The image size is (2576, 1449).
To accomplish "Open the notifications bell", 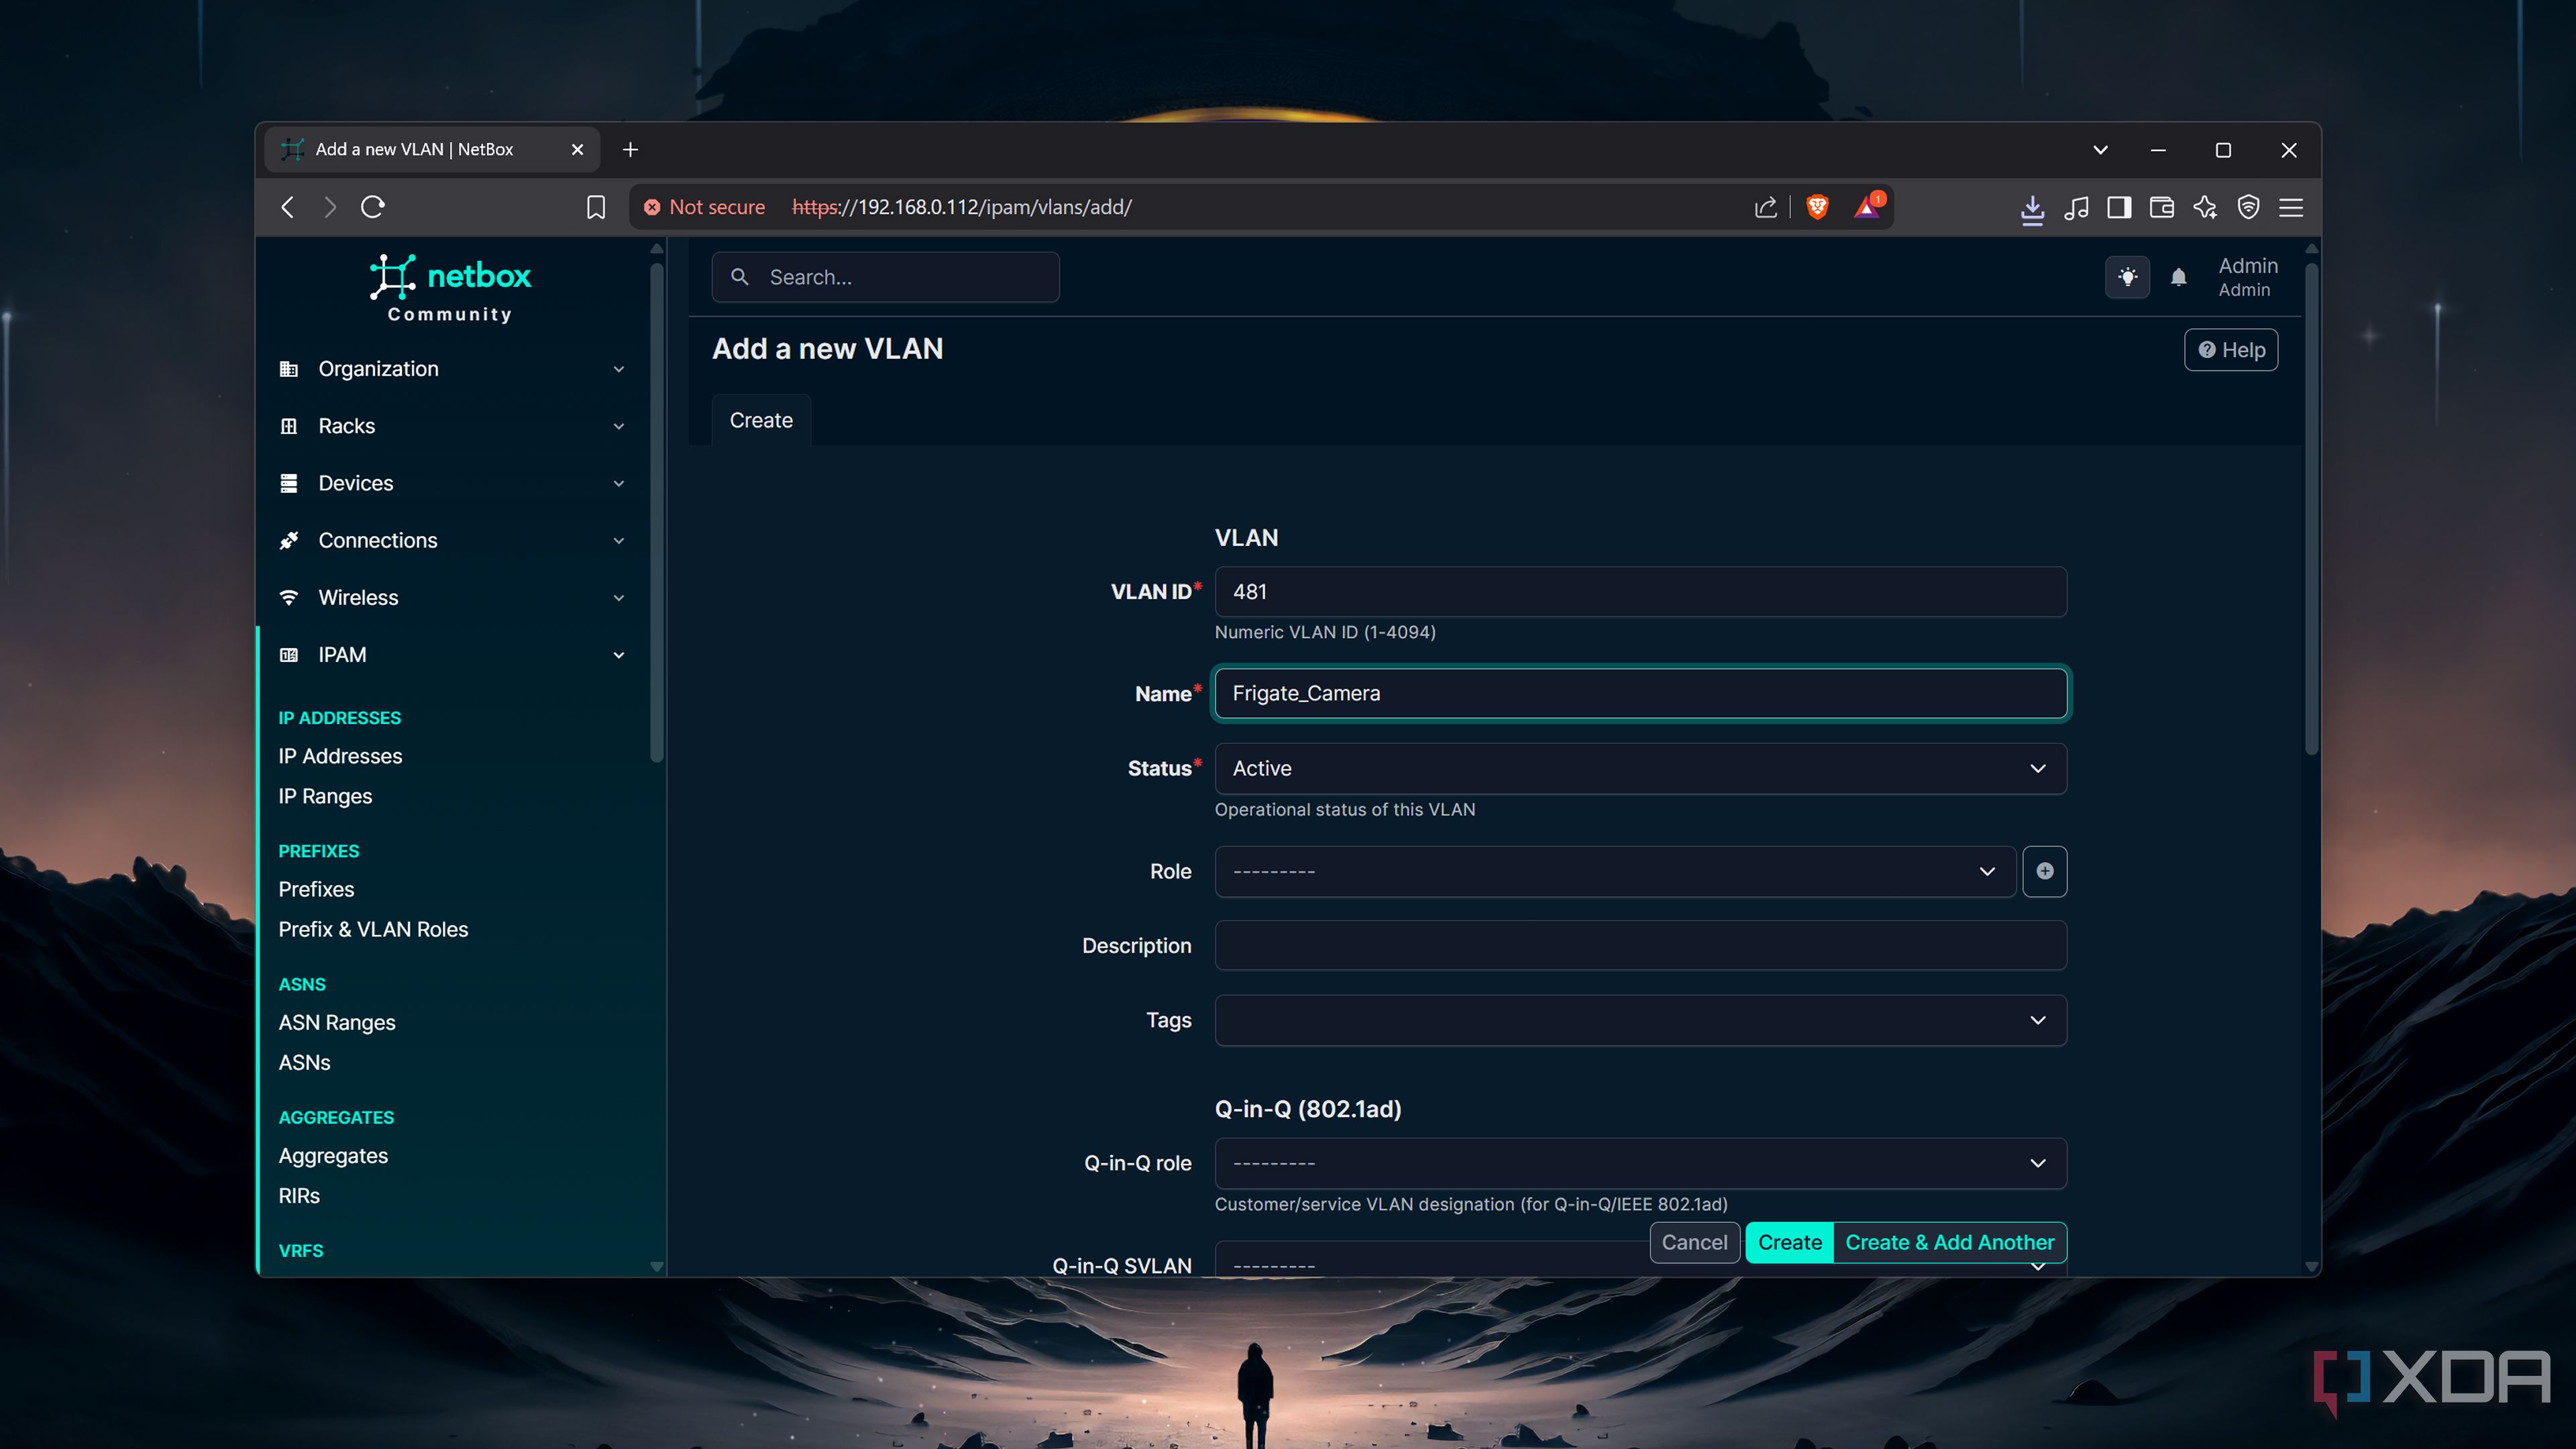I will click(2178, 277).
